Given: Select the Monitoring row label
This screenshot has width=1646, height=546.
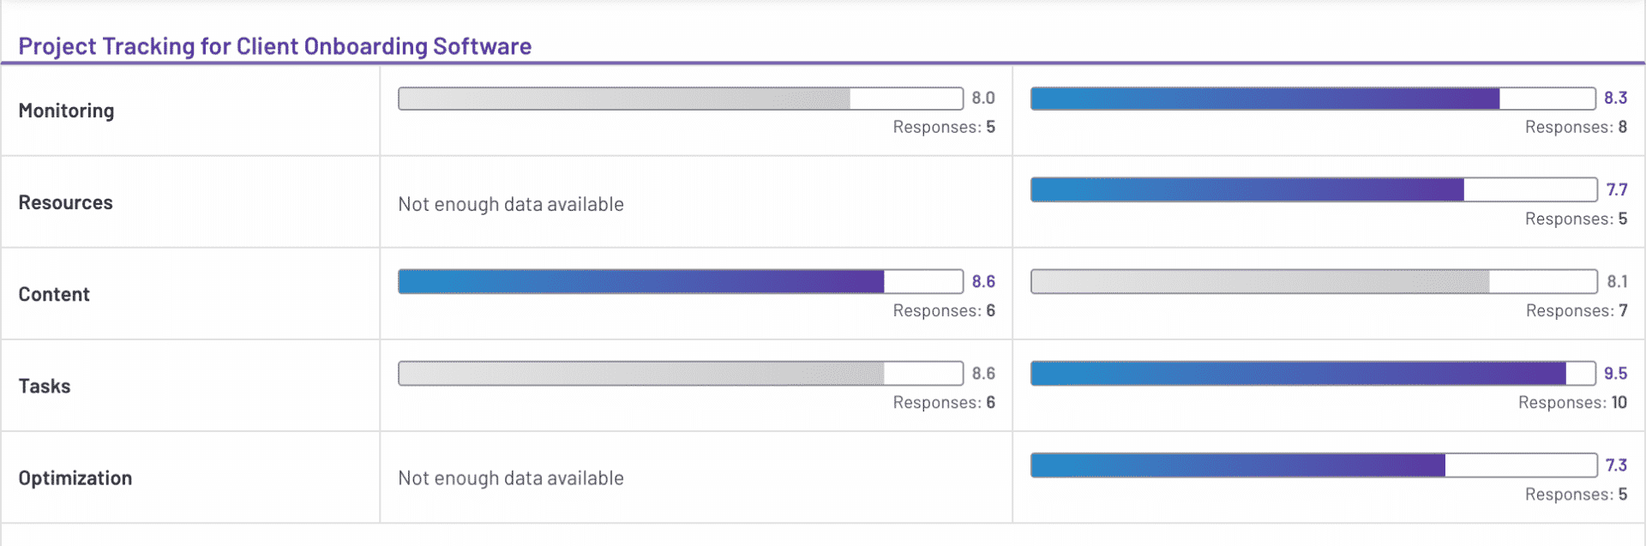Looking at the screenshot, I should (66, 111).
